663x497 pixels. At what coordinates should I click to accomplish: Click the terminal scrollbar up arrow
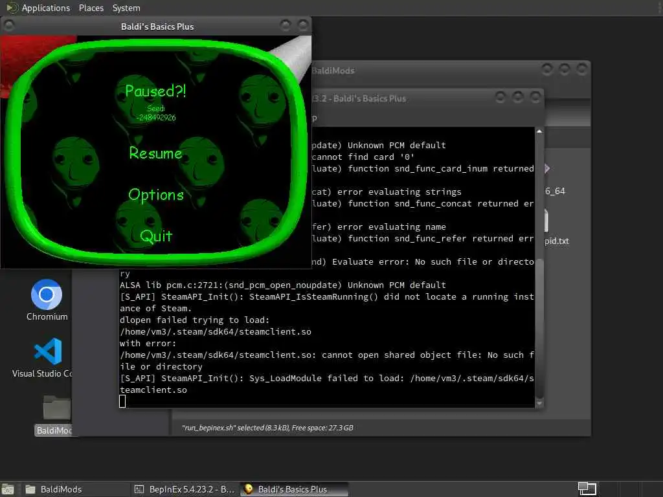(539, 131)
